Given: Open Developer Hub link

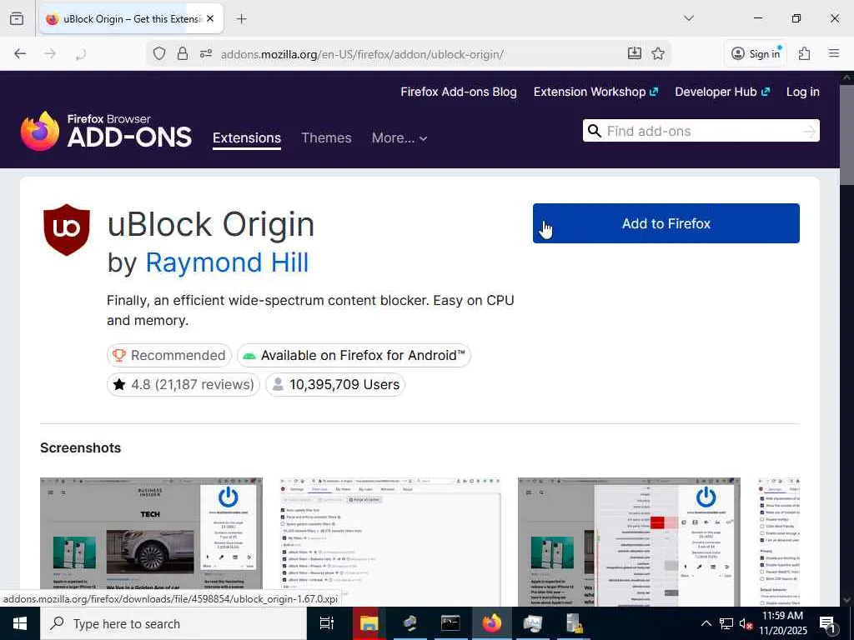Looking at the screenshot, I should pyautogui.click(x=722, y=92).
